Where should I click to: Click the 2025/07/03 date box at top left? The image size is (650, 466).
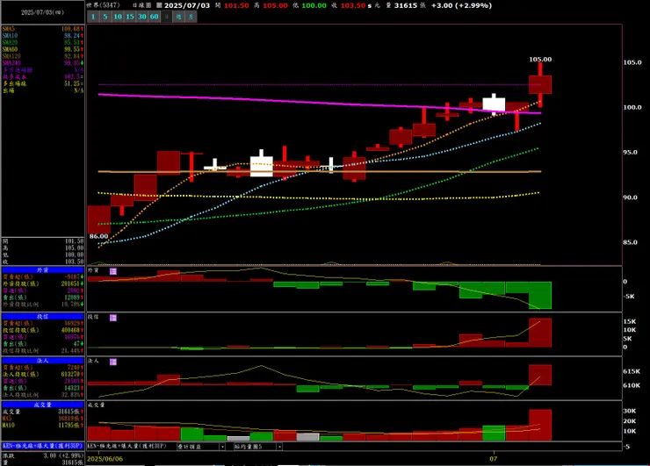(43, 12)
